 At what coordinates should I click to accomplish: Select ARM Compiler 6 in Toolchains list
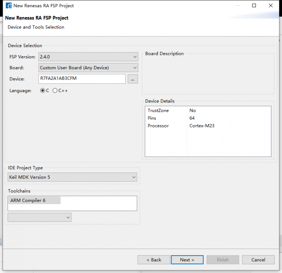point(34,201)
